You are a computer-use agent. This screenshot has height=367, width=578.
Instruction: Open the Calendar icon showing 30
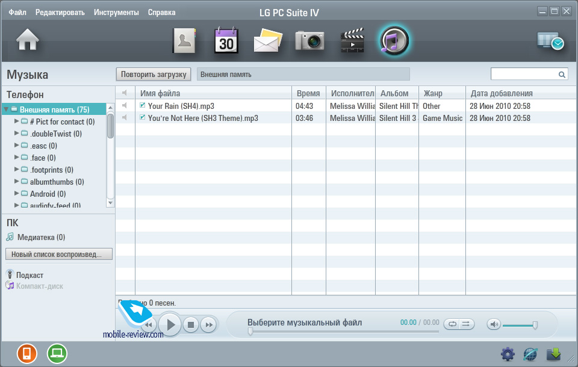[x=226, y=40]
